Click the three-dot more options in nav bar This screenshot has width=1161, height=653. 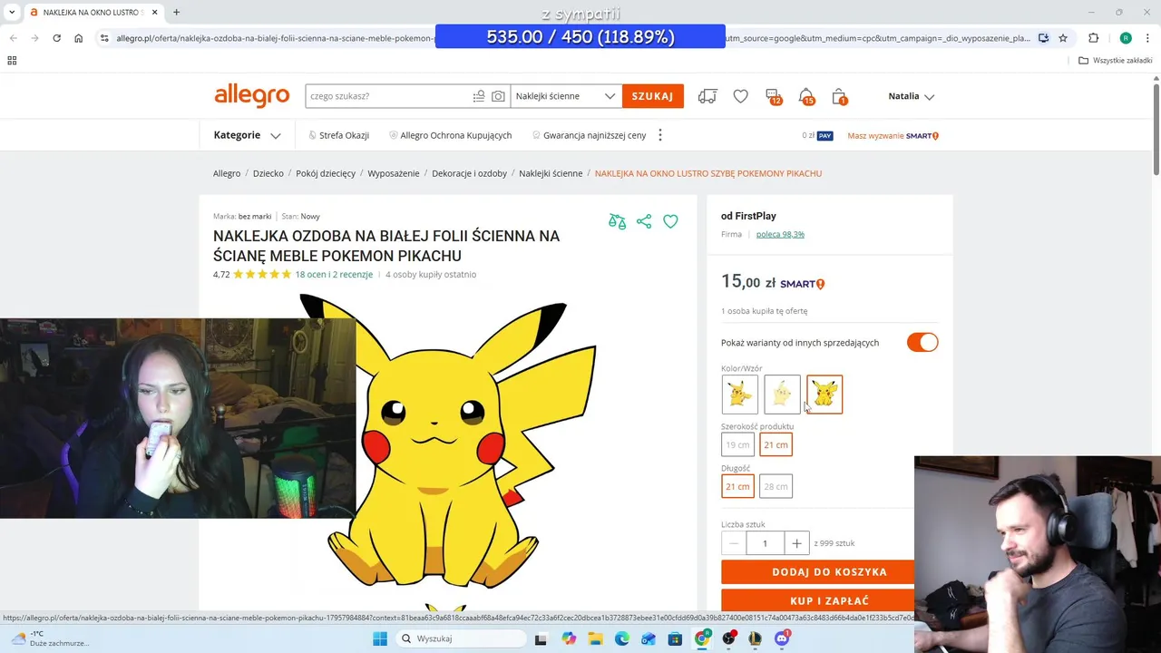[x=660, y=135]
